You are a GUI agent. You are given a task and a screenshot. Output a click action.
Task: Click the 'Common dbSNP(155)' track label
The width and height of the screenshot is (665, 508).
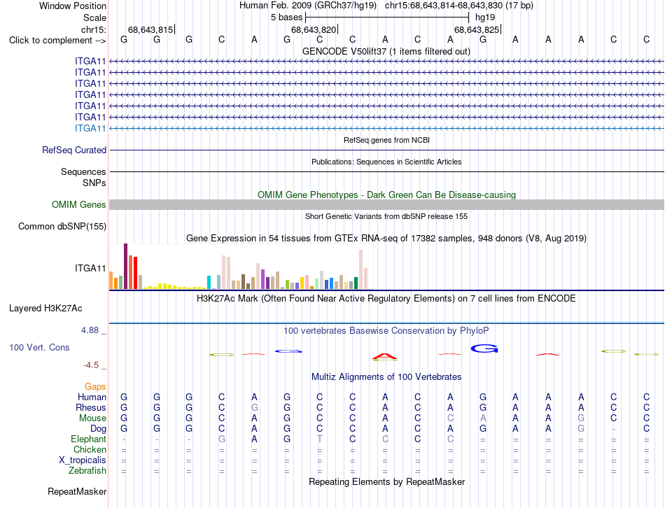pyautogui.click(x=62, y=227)
